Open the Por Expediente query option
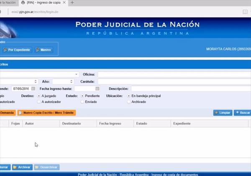This screenshot has height=176, width=251. [x=16, y=50]
